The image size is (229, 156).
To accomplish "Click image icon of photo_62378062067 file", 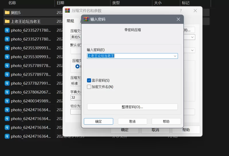I will coord(7,92).
